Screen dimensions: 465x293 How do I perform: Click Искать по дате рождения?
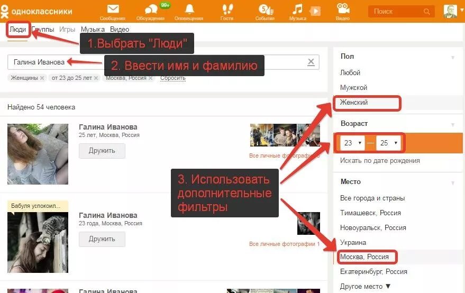pos(380,160)
